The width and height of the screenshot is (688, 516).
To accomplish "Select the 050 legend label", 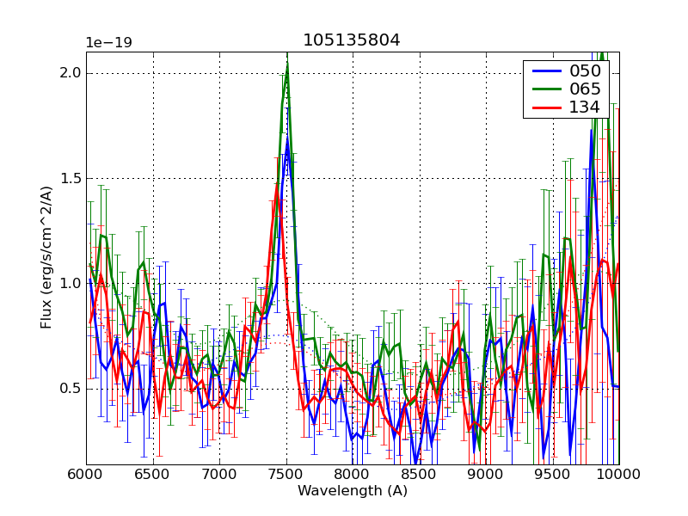I will tap(584, 71).
